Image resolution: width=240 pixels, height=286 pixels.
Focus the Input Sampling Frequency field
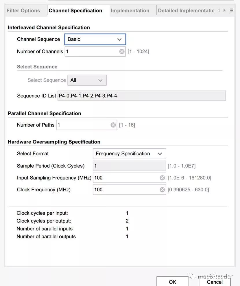pos(126,178)
